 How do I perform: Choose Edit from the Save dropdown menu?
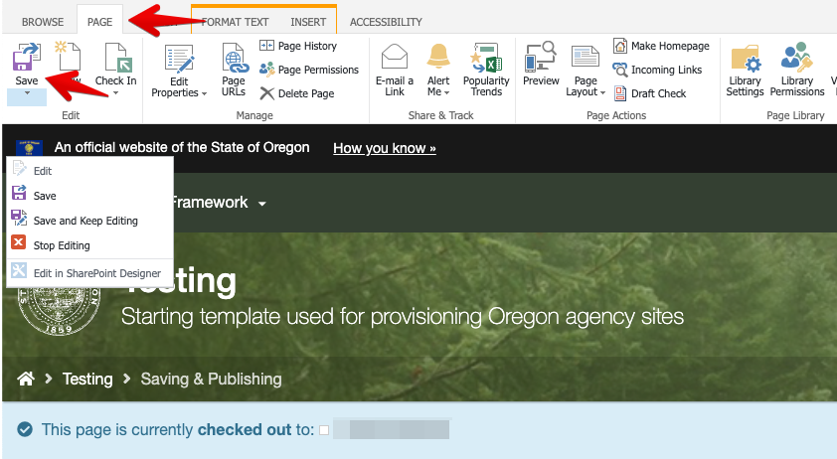[89, 171]
